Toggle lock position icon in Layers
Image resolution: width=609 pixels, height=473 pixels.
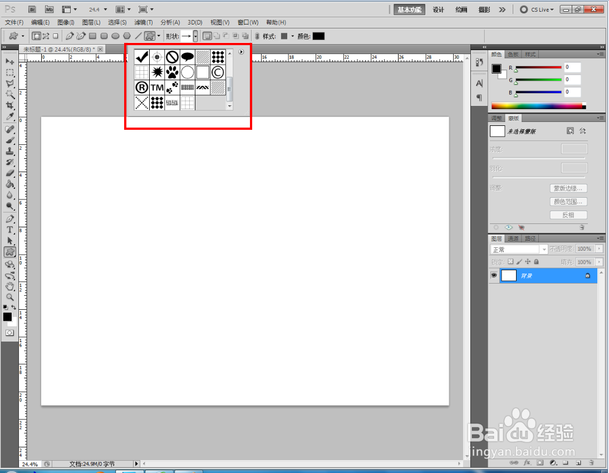(528, 261)
